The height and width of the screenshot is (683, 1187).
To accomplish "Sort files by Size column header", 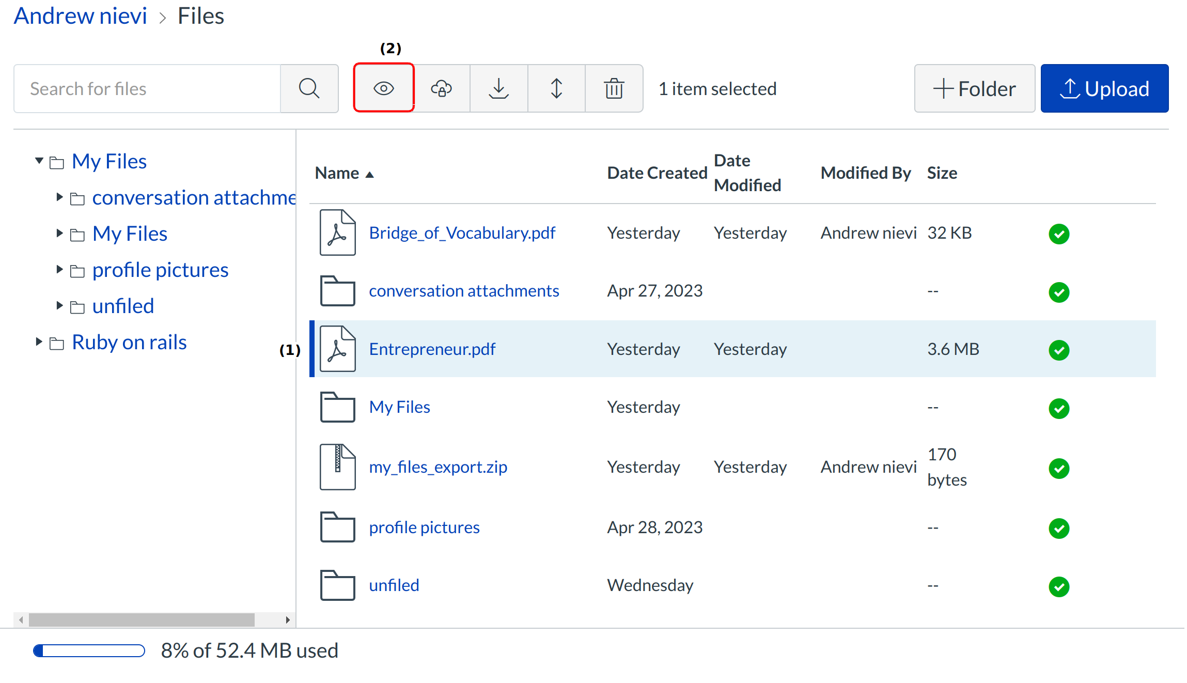I will click(x=941, y=173).
